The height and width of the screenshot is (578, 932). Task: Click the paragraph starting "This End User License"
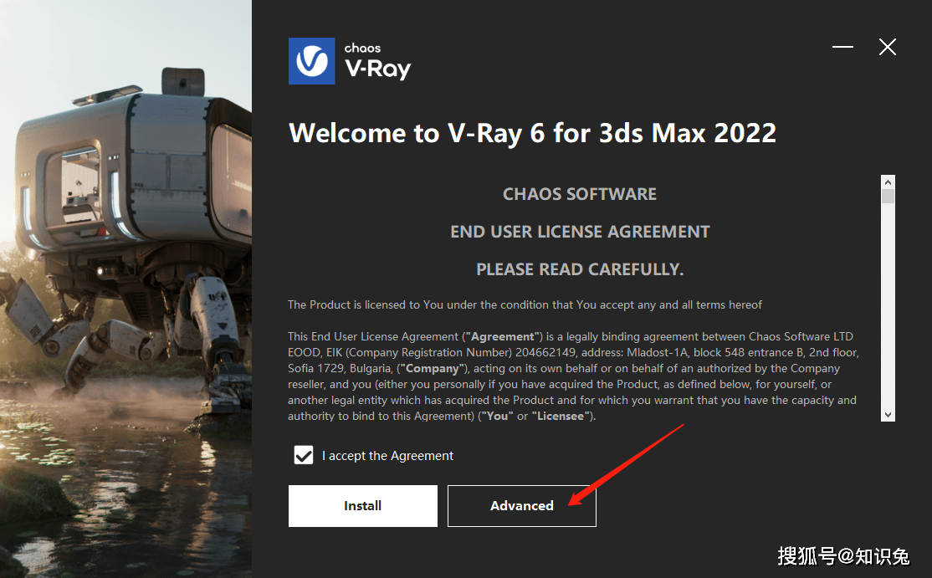click(574, 376)
